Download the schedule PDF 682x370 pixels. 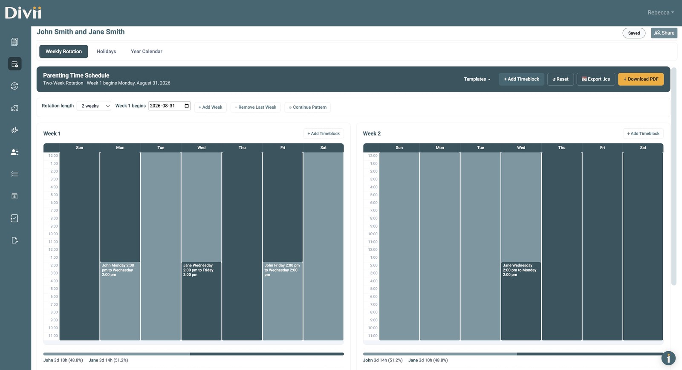(641, 79)
